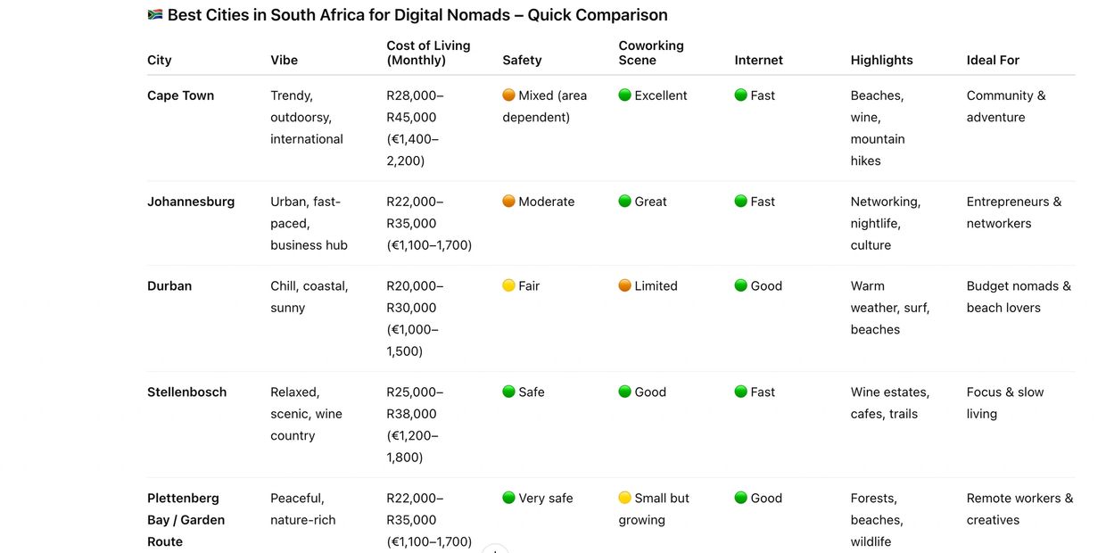The image size is (1106, 553).
Task: Select the Cape Town row label
Action: (x=180, y=95)
